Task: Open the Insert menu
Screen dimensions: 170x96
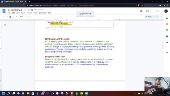Action: [23, 13]
